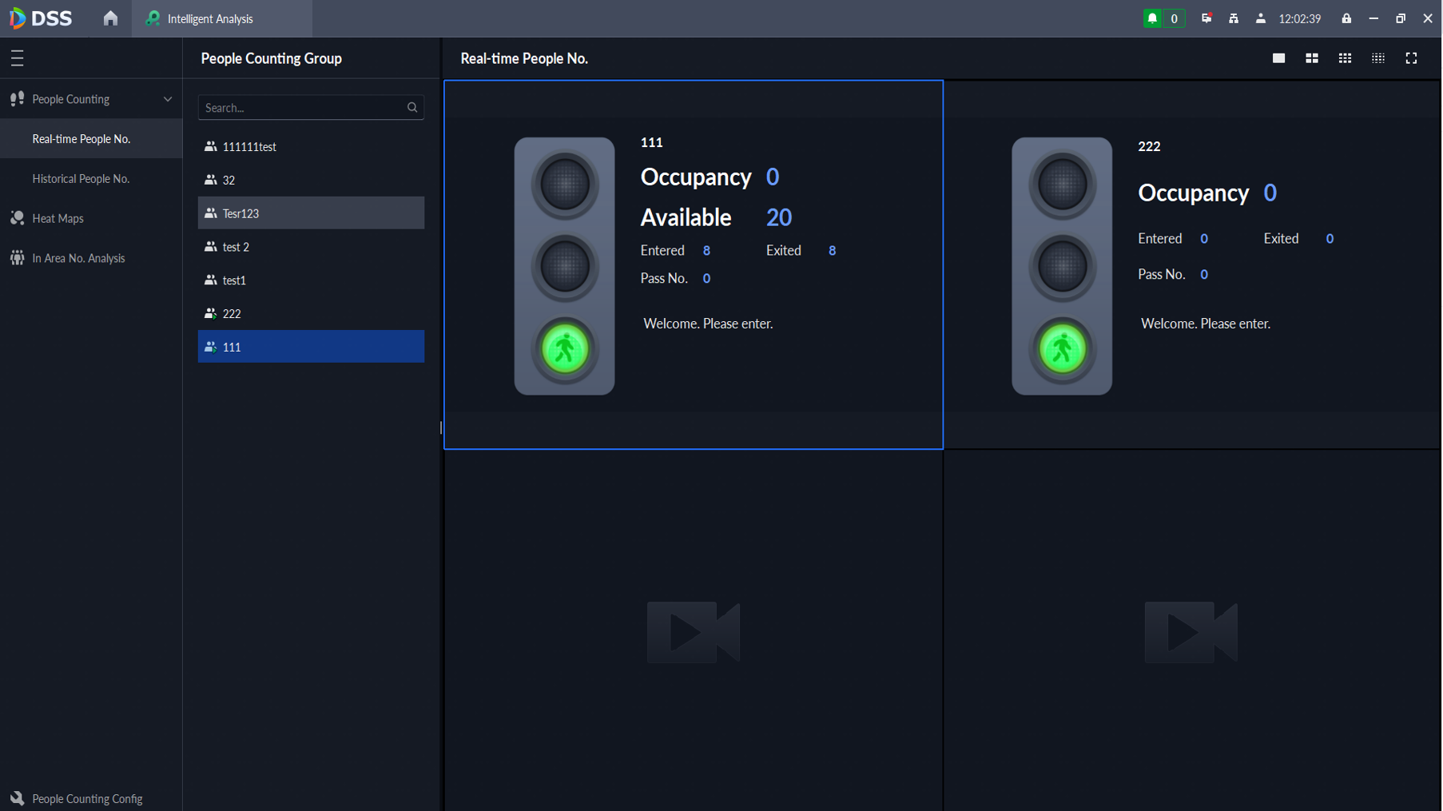Select the sixteen-window grid layout
This screenshot has height=811, width=1443.
[x=1378, y=58]
